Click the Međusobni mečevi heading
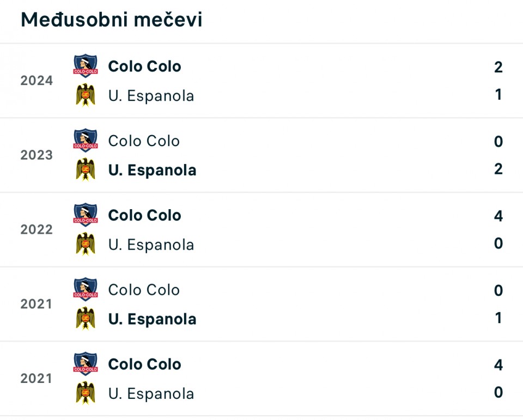The height and width of the screenshot is (420, 523). (x=111, y=20)
